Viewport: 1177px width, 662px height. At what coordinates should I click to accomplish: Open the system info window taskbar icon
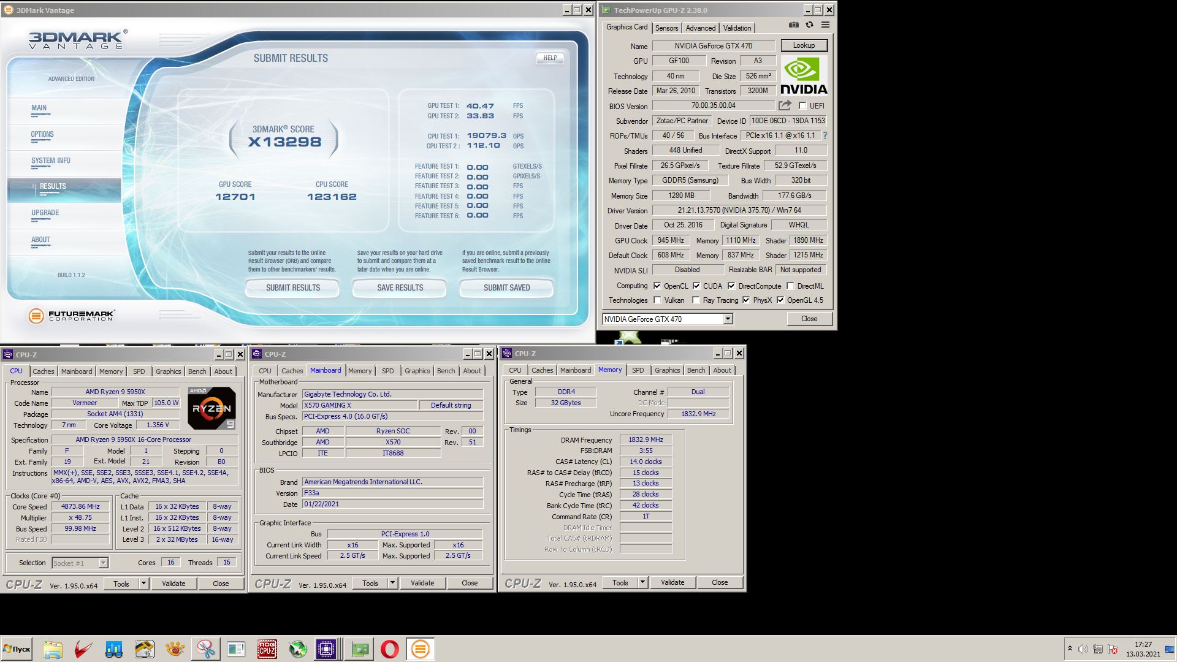point(237,649)
